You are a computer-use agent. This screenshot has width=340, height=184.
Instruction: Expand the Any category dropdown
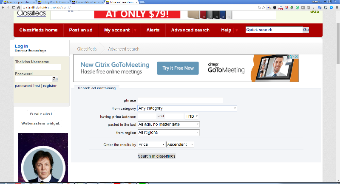tap(187, 108)
